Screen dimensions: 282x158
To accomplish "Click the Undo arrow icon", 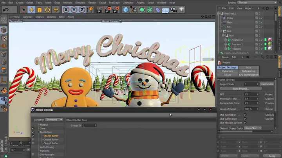I will [5, 10].
